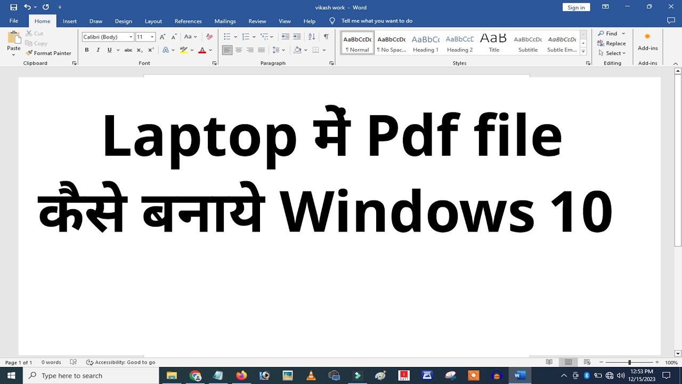Click the Redo icon in Quick Access Toolbar
682x384 pixels.
[x=46, y=7]
